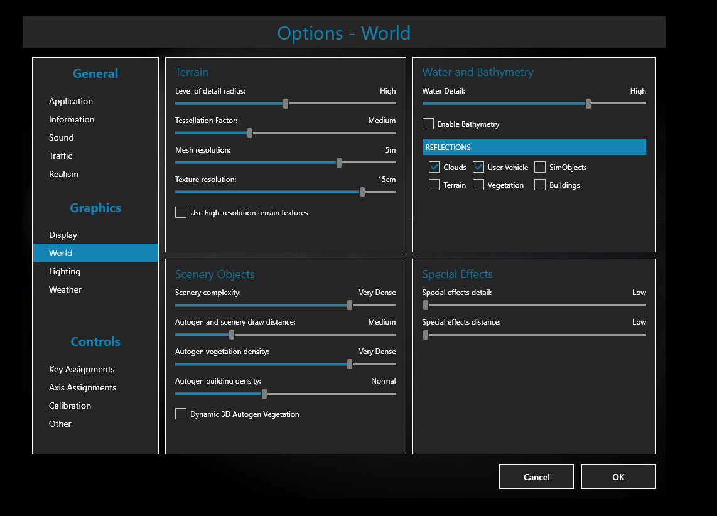The image size is (717, 516).
Task: Uncheck Clouds reflections checkbox
Action: tap(434, 167)
